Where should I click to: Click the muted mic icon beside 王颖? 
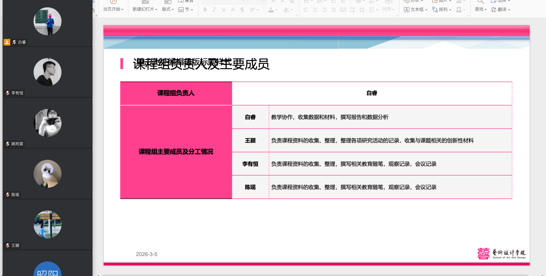coord(8,245)
